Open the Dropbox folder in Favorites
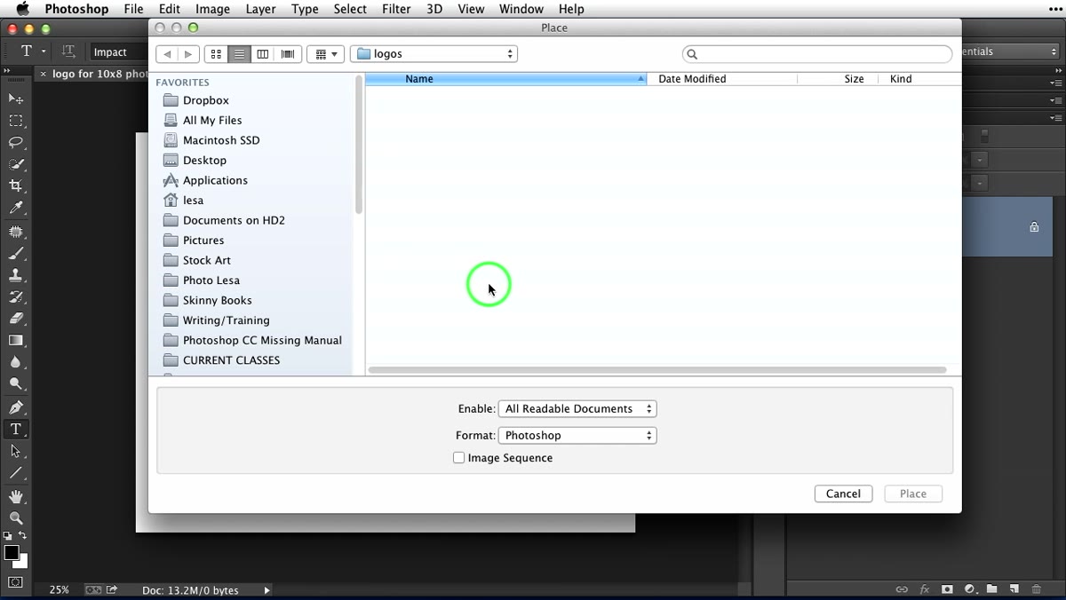1066x600 pixels. pyautogui.click(x=205, y=100)
